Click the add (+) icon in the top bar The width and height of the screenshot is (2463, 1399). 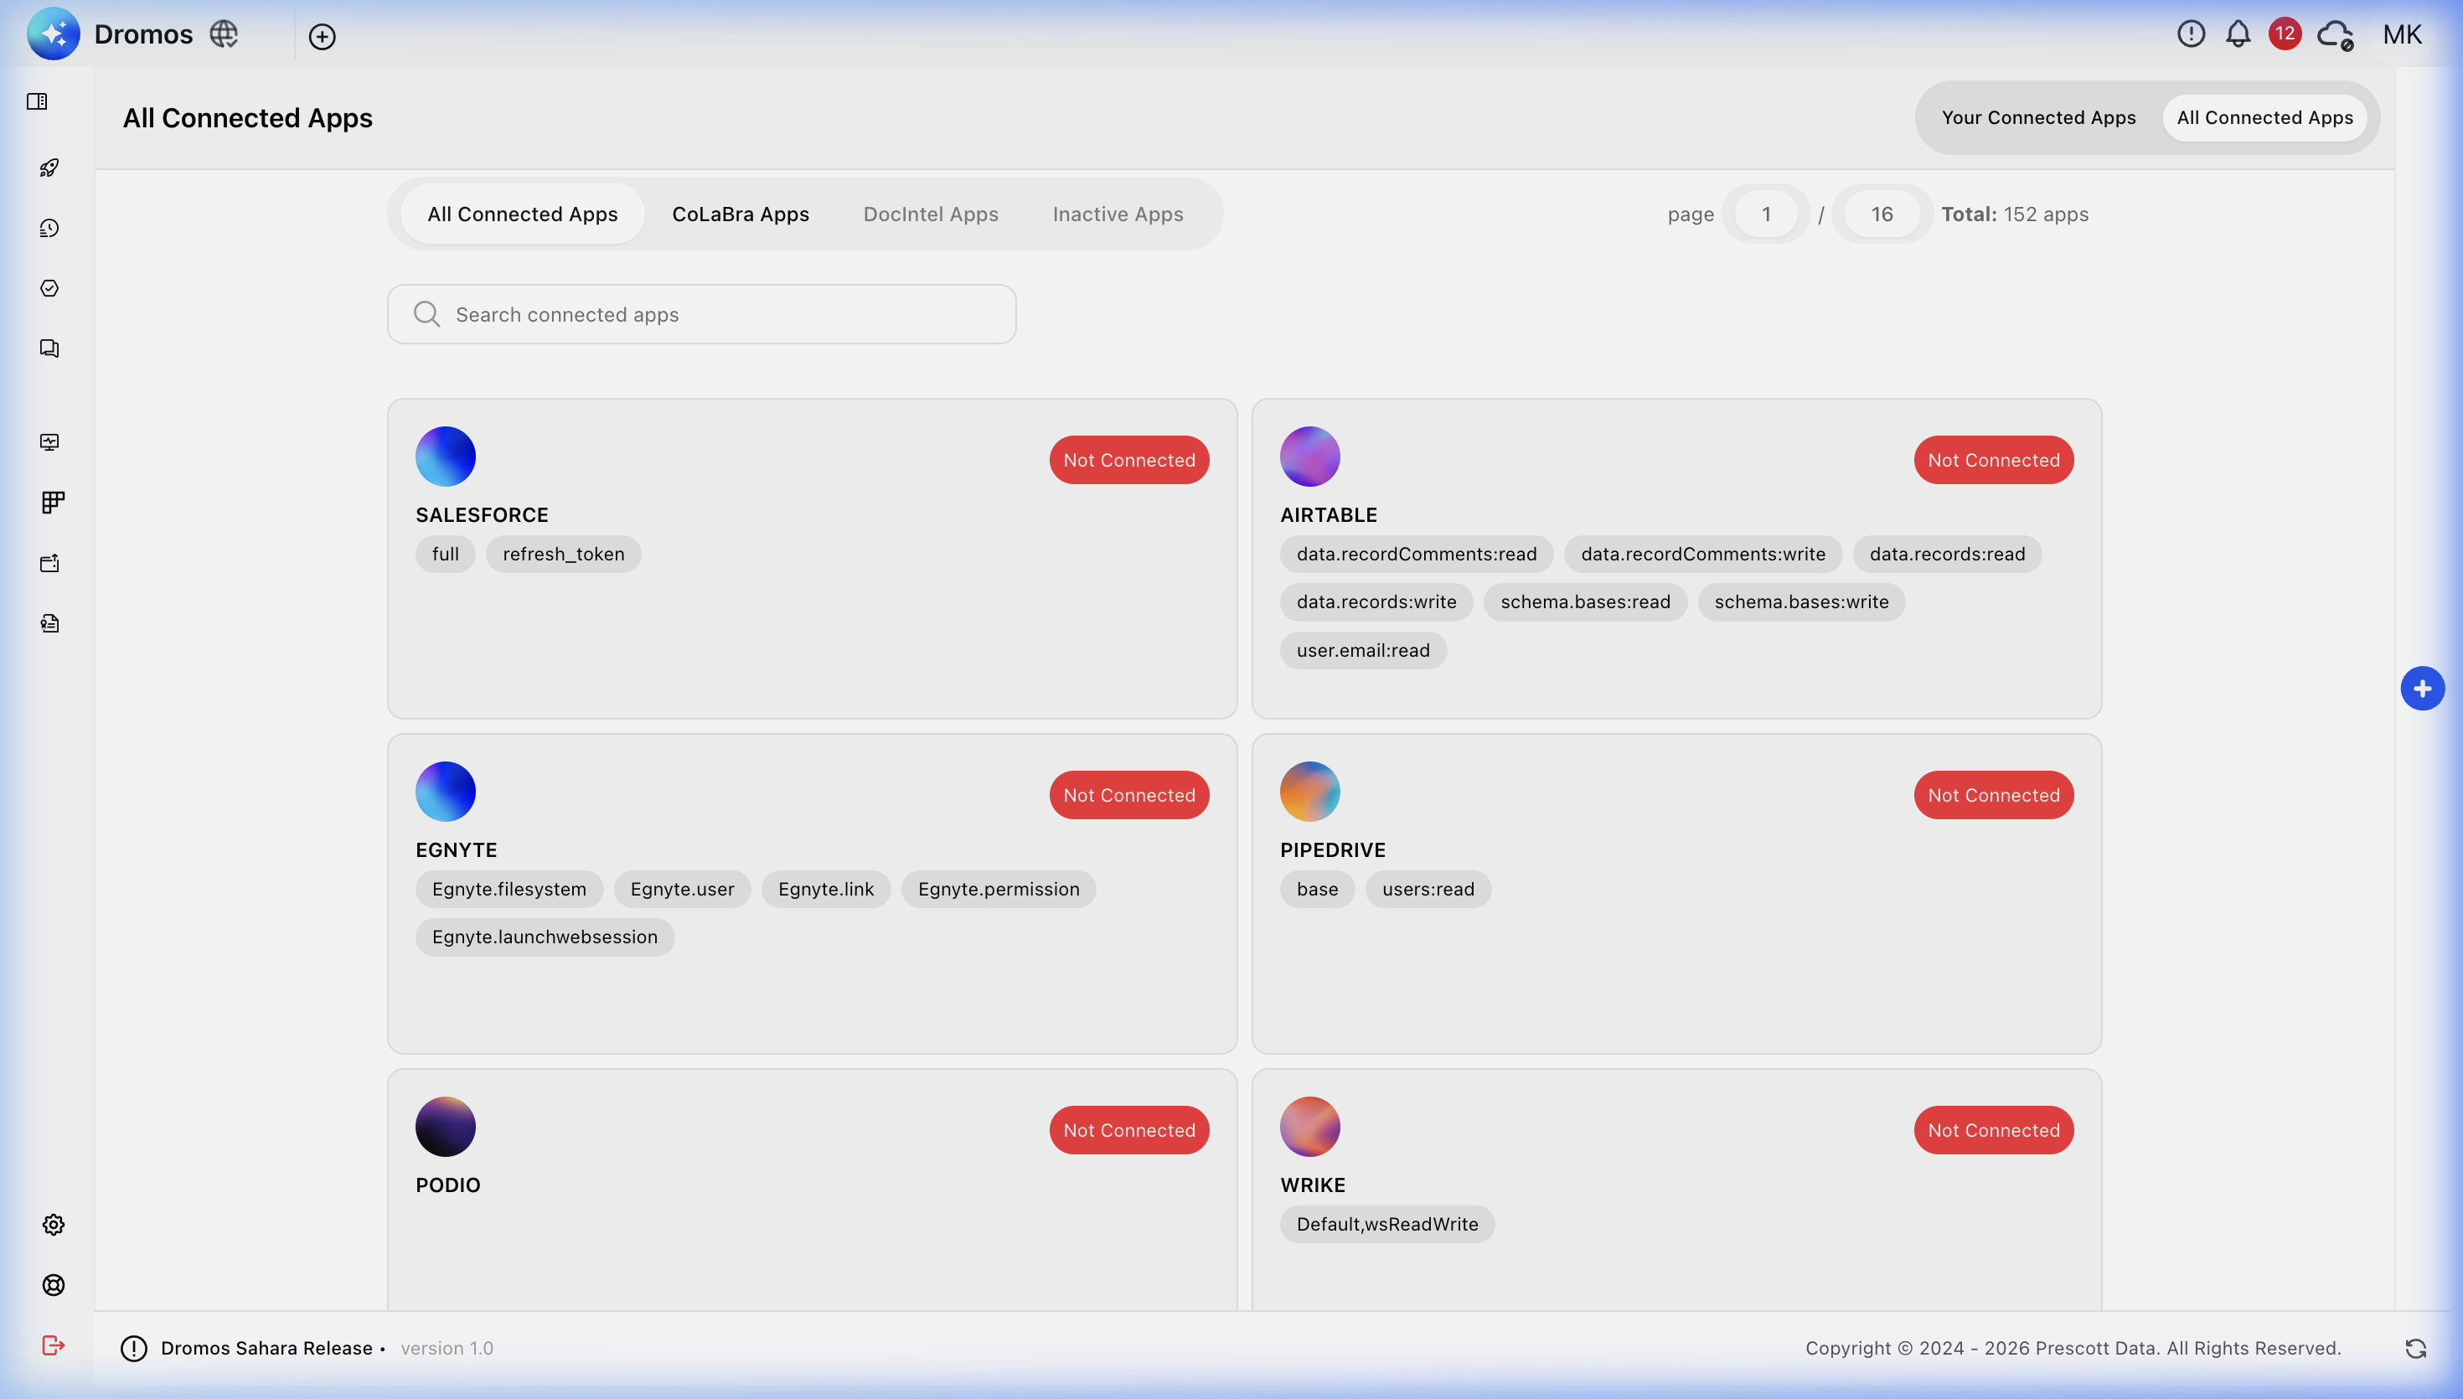(322, 37)
